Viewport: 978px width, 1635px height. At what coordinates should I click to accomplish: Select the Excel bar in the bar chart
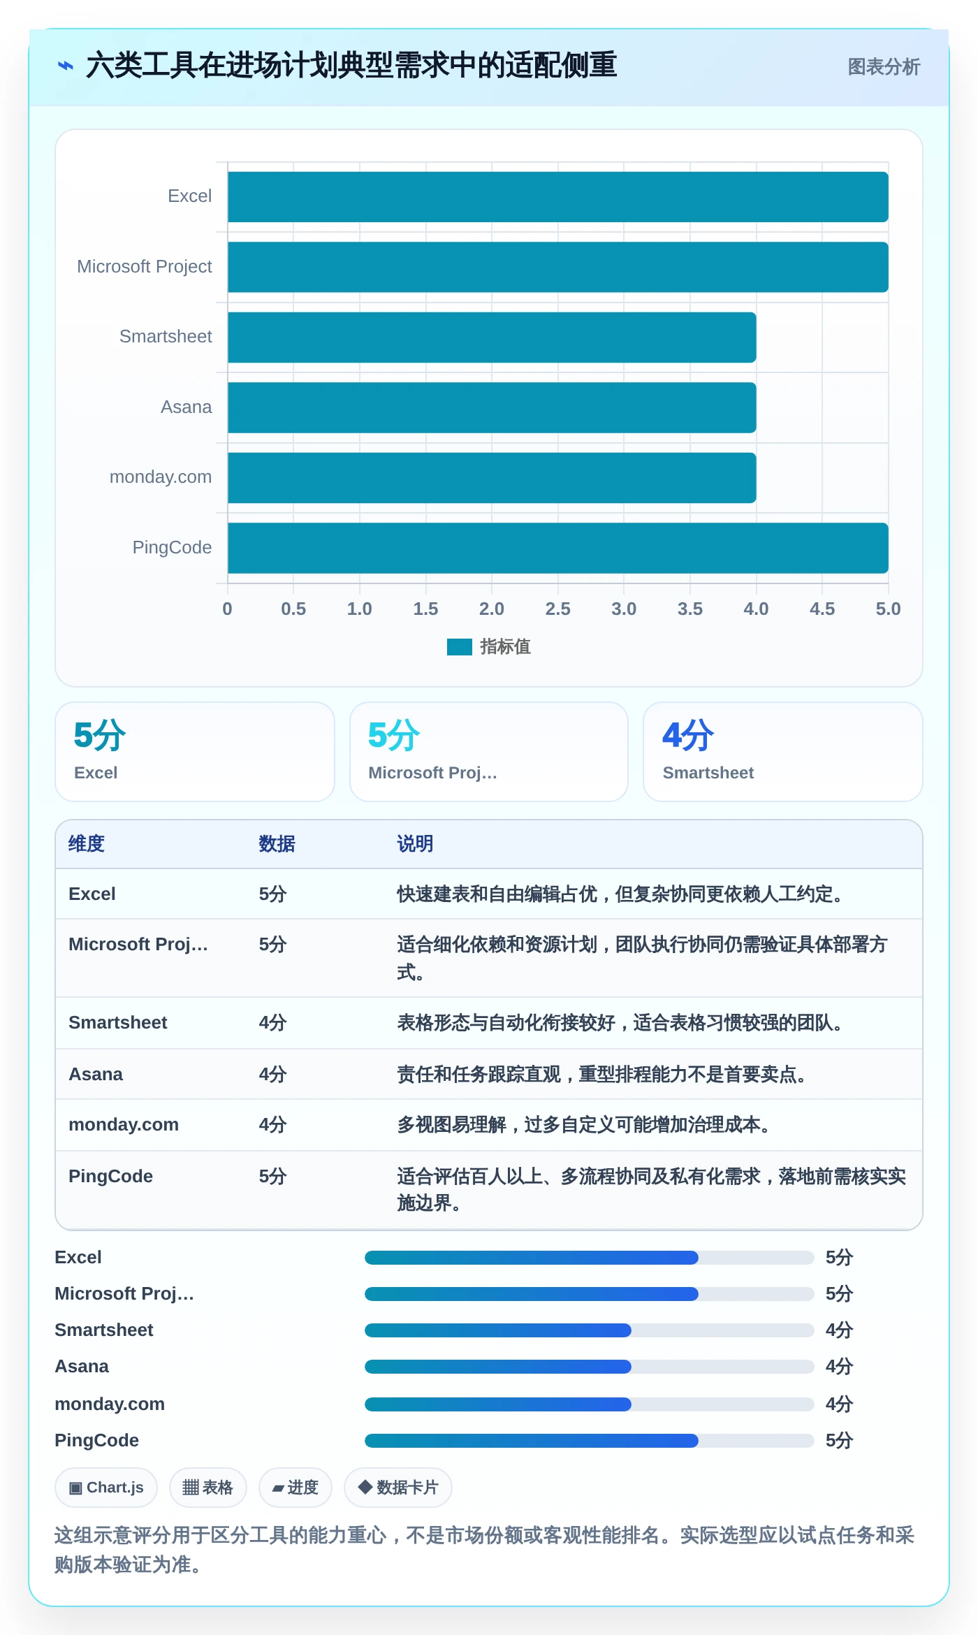(x=557, y=197)
